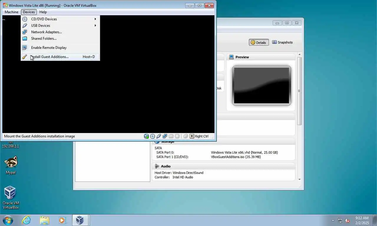377x226 pixels.
Task: Click the Show desktop strip at taskbar end
Action: click(x=375, y=220)
